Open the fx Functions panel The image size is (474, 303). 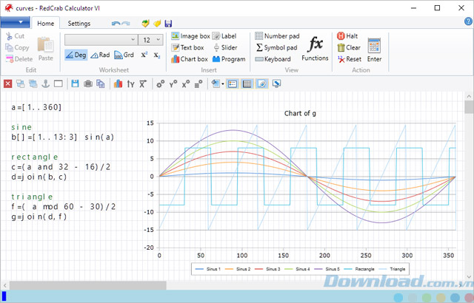coord(315,48)
